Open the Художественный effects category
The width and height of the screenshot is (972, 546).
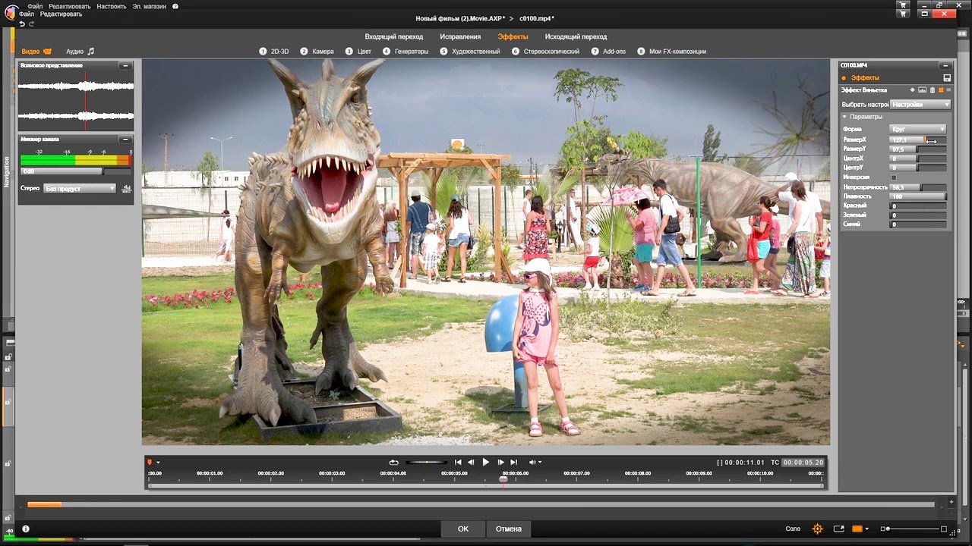[469, 52]
